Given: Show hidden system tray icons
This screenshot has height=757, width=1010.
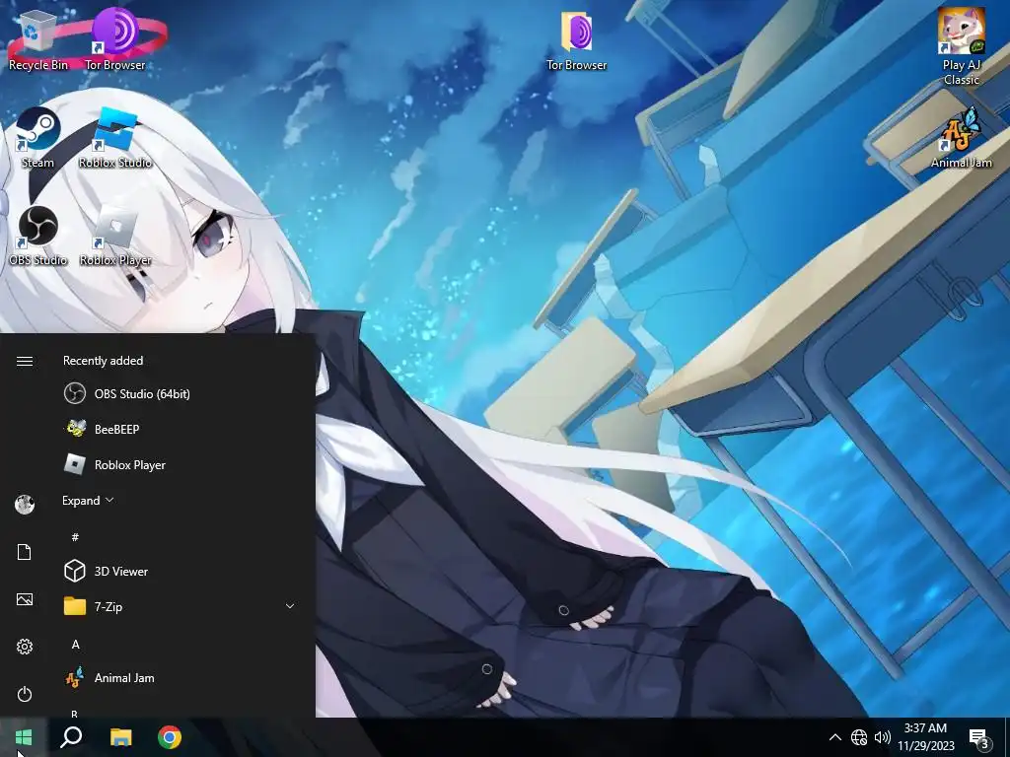Looking at the screenshot, I should pyautogui.click(x=834, y=737).
